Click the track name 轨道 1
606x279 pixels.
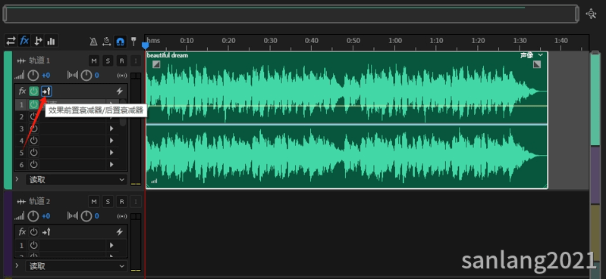39,60
